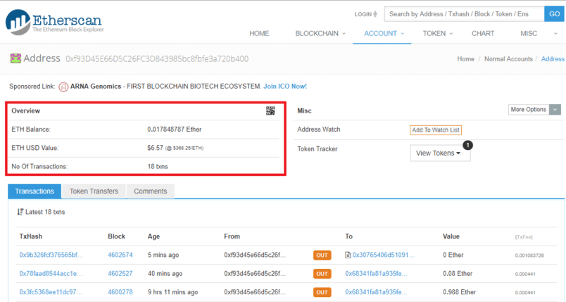Click the OUT badge in the 0.988 Ether row
Image resolution: width=566 pixels, height=302 pixels.
coord(322,292)
